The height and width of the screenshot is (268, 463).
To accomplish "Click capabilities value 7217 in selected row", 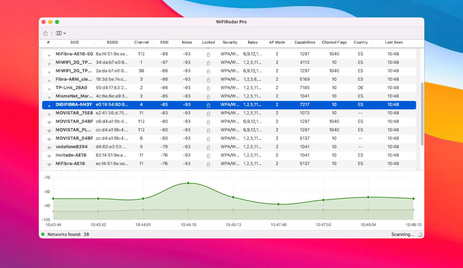I will click(x=305, y=105).
